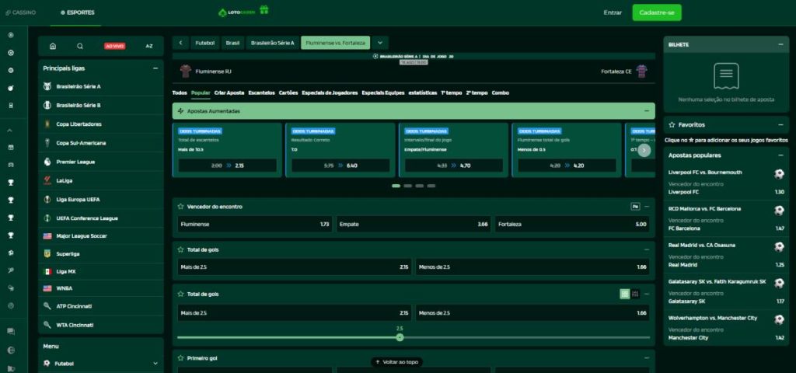Screen dimensions: 796x373
Task: Click the Premier League lion icon
Action: coord(47,162)
